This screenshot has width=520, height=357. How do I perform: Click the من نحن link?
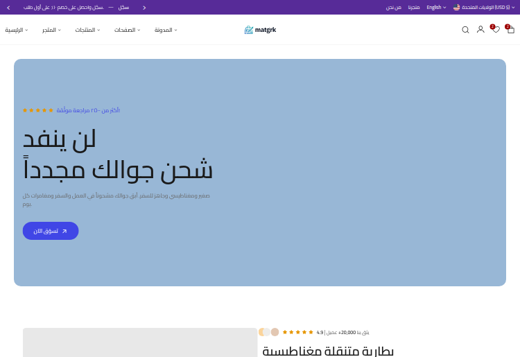pos(394,8)
